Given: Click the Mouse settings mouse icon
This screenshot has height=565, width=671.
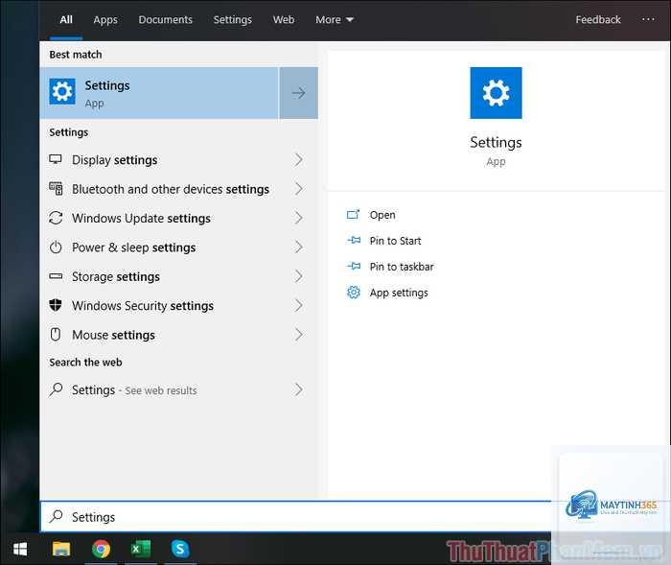Looking at the screenshot, I should [x=56, y=335].
